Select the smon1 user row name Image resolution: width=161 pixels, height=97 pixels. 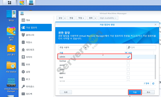point(62,73)
